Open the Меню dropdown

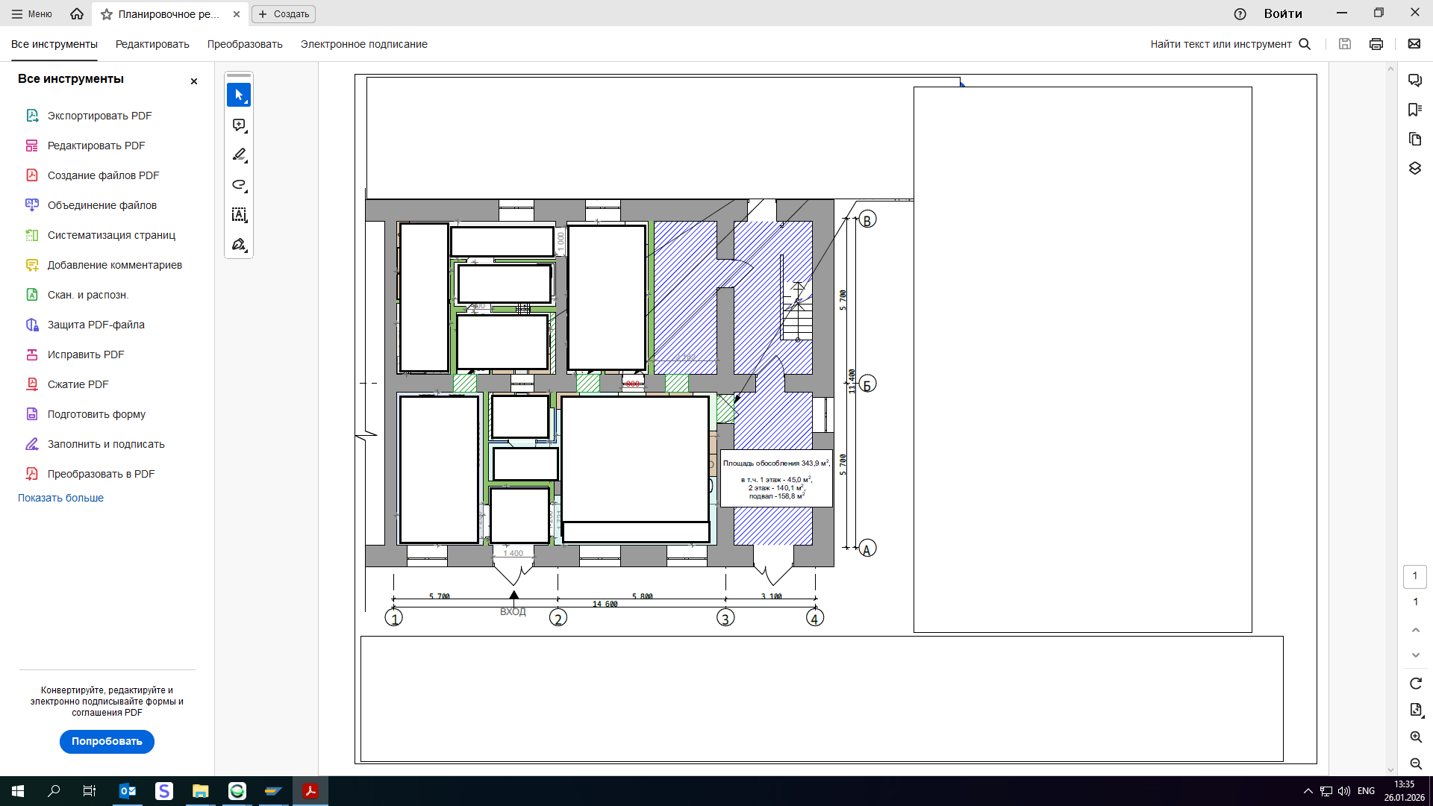pos(31,14)
